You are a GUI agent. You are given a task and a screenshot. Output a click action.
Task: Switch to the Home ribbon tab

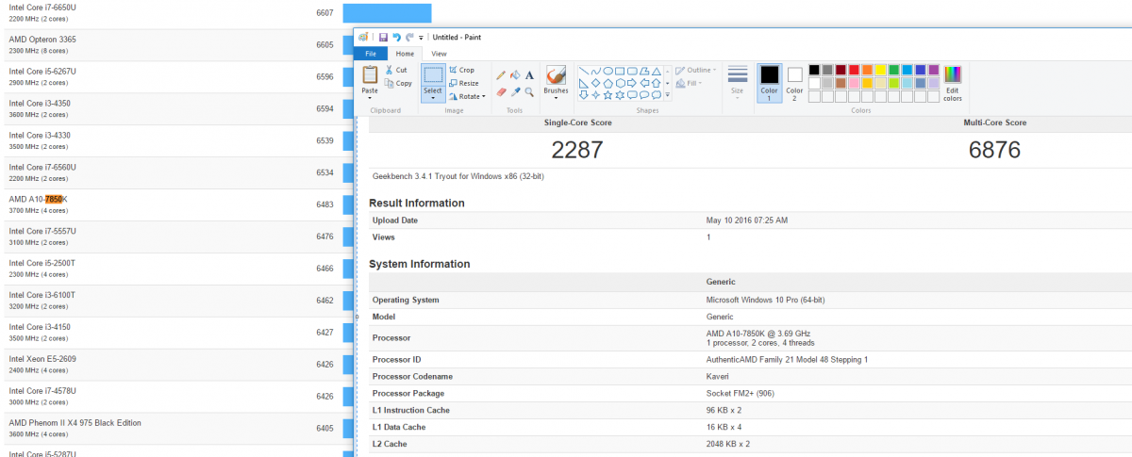pos(405,54)
